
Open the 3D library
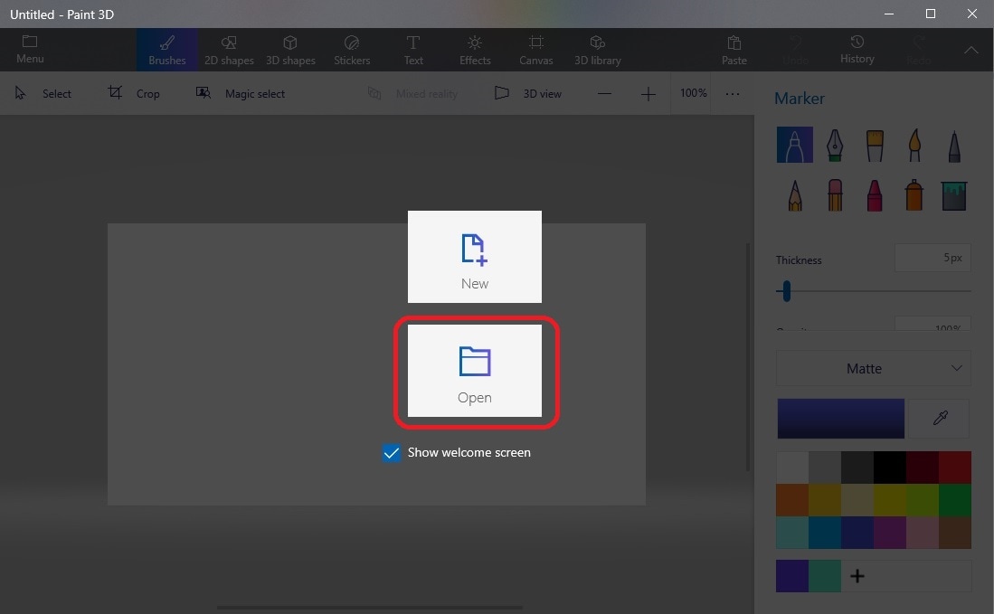coord(597,50)
